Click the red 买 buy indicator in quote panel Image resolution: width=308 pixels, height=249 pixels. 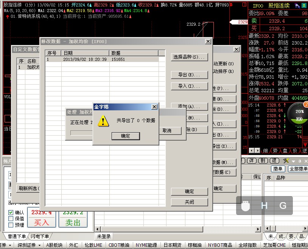point(254,28)
